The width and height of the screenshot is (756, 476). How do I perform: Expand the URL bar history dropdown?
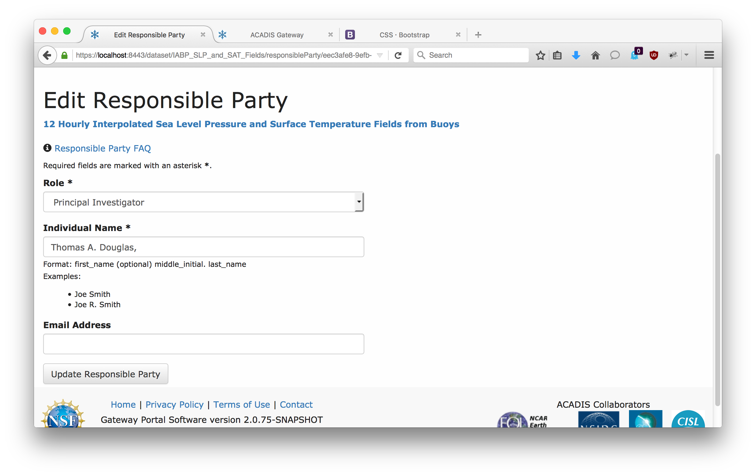tap(380, 55)
